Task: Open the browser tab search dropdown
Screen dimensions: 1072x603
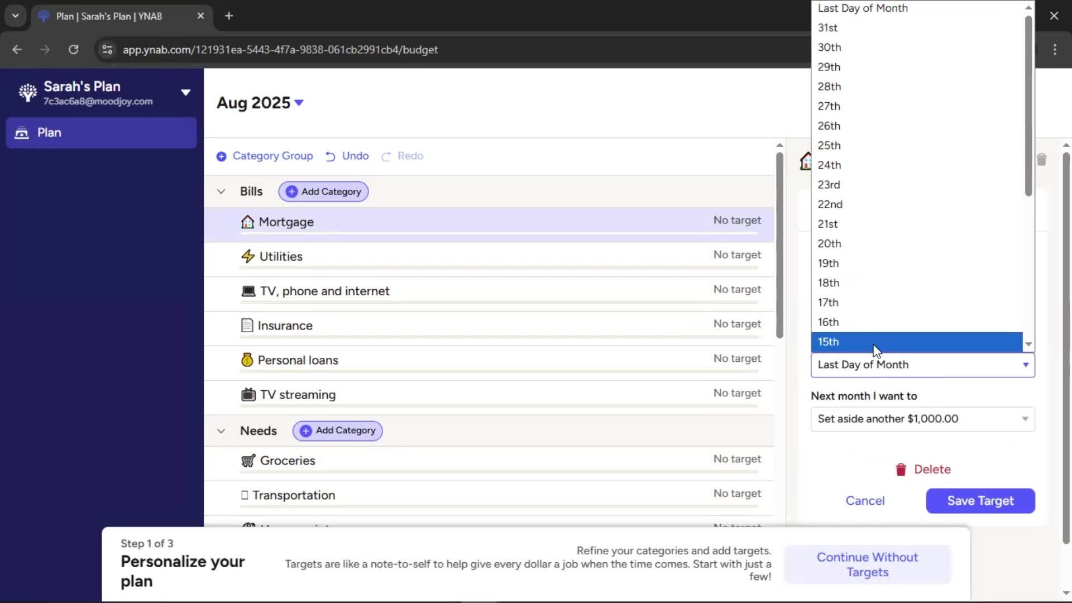Action: [15, 16]
